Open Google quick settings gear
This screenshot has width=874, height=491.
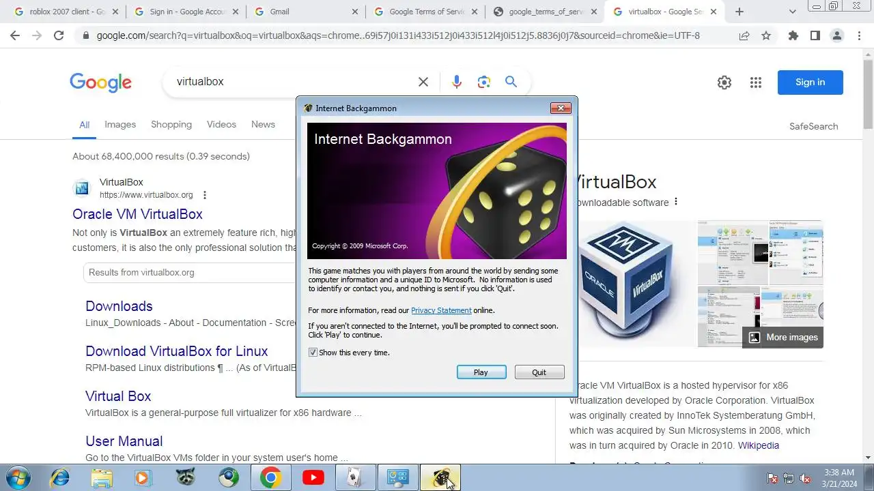click(x=724, y=83)
